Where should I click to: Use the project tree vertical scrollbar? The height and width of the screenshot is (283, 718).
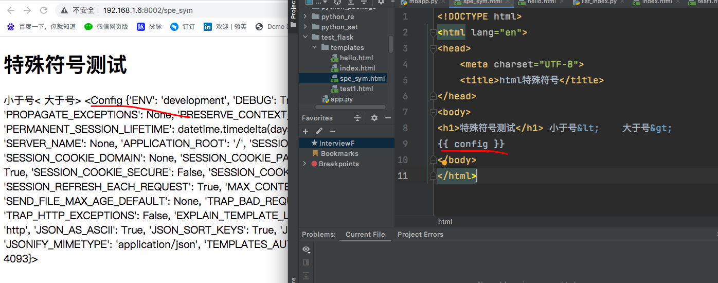391,44
